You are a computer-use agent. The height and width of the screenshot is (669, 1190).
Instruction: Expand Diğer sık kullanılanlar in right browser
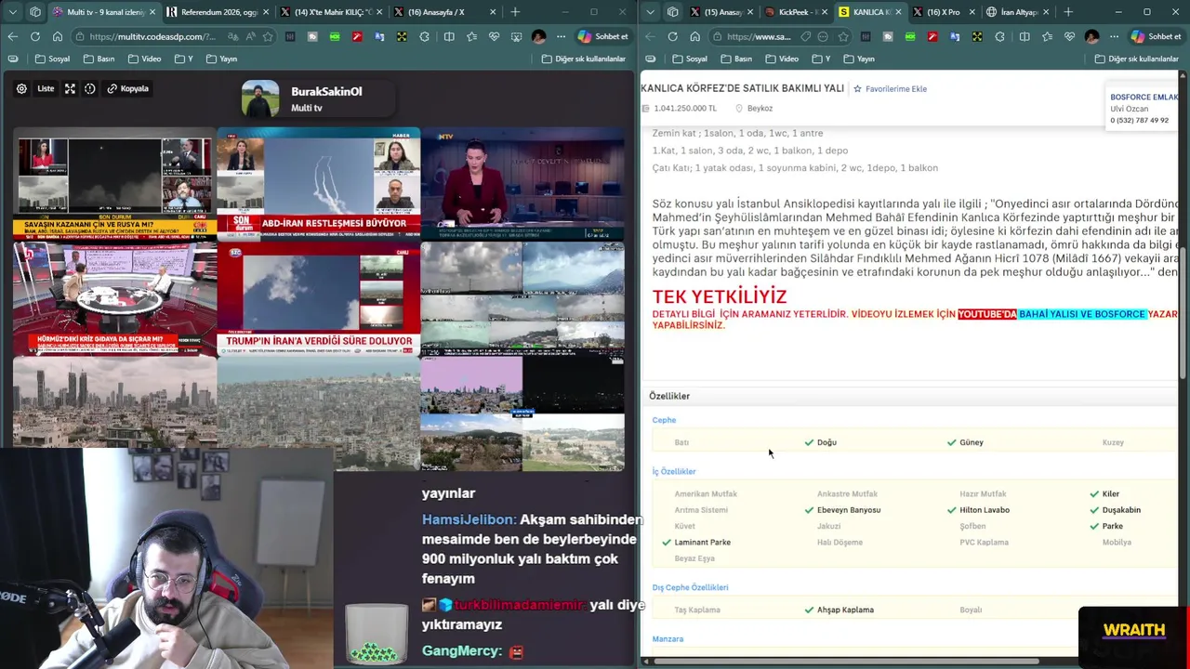point(1137,59)
